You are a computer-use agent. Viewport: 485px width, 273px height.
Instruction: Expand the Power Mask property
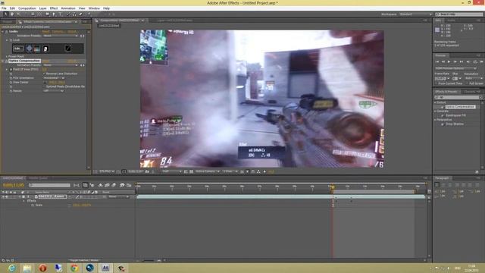coord(7,57)
